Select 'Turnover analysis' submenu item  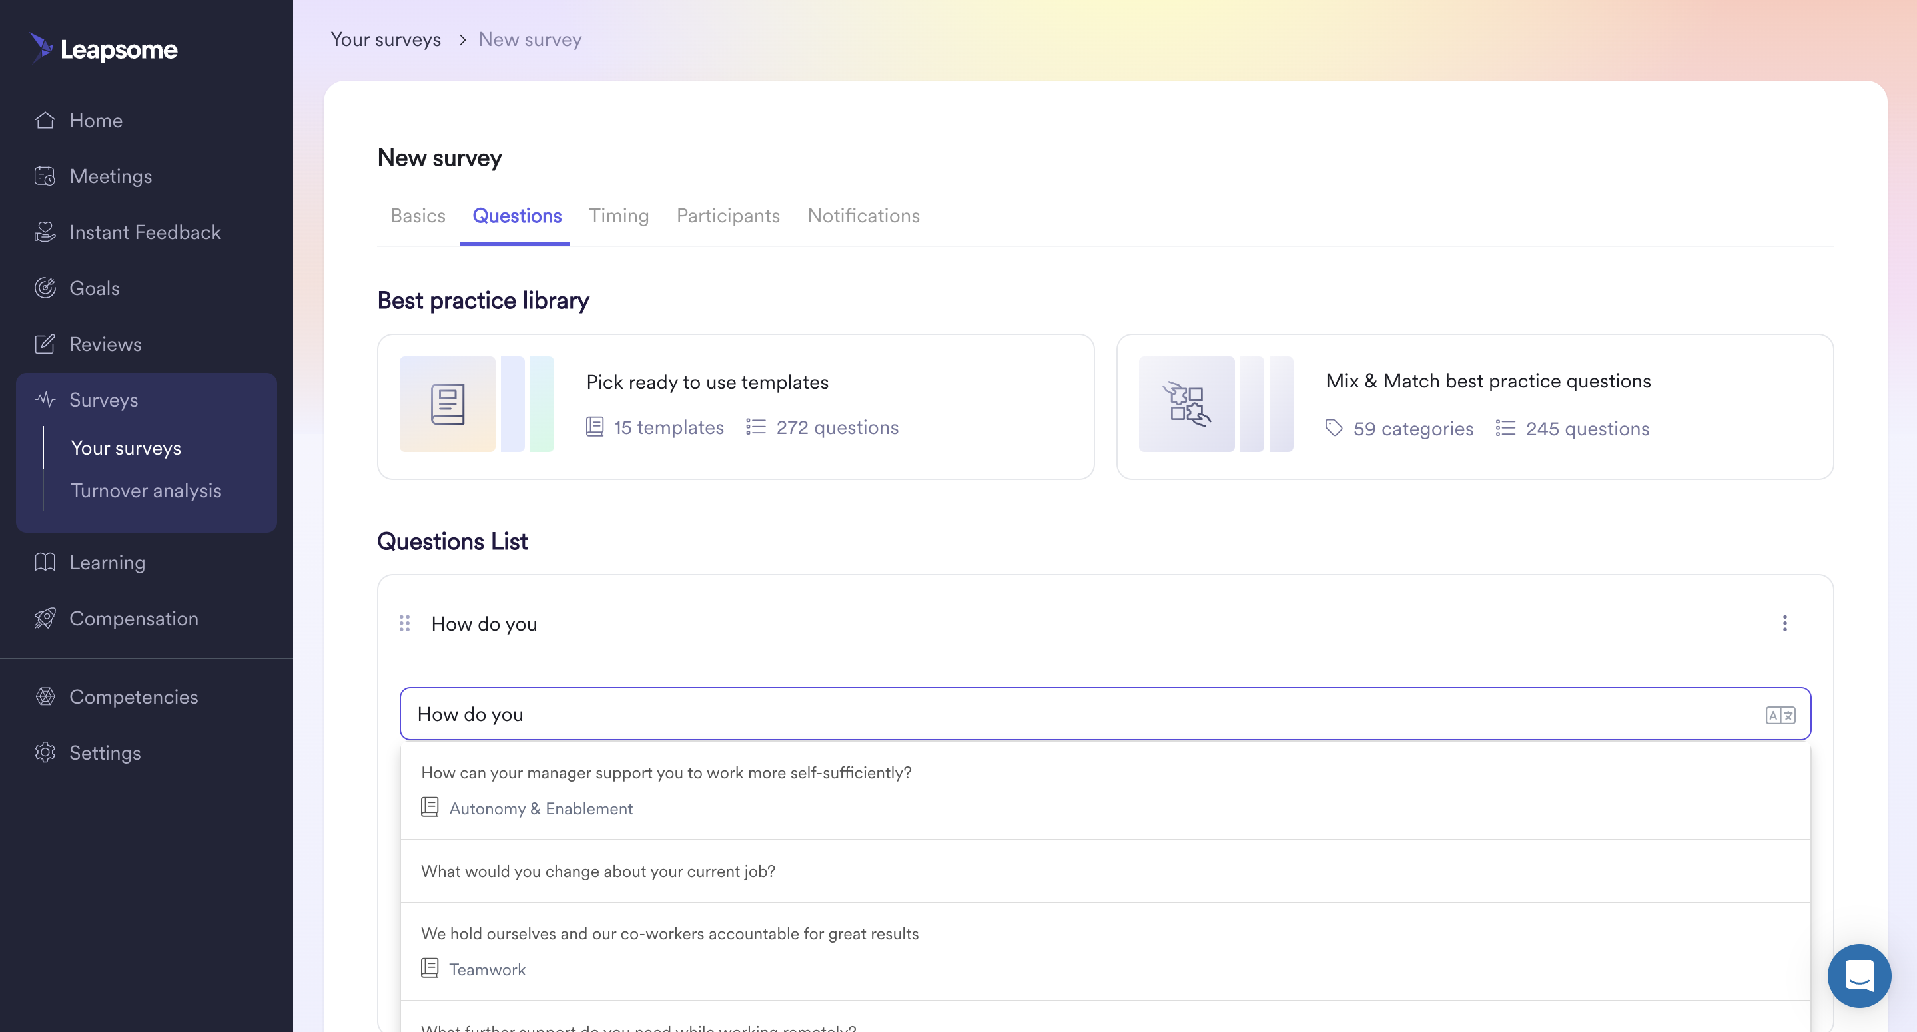coord(146,490)
